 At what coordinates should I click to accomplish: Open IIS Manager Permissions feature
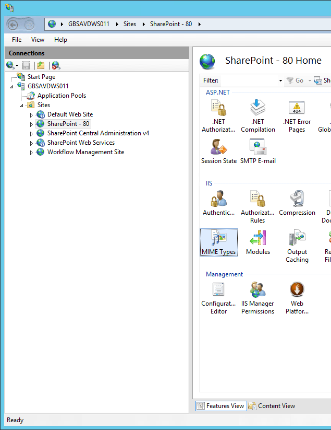click(x=258, y=298)
